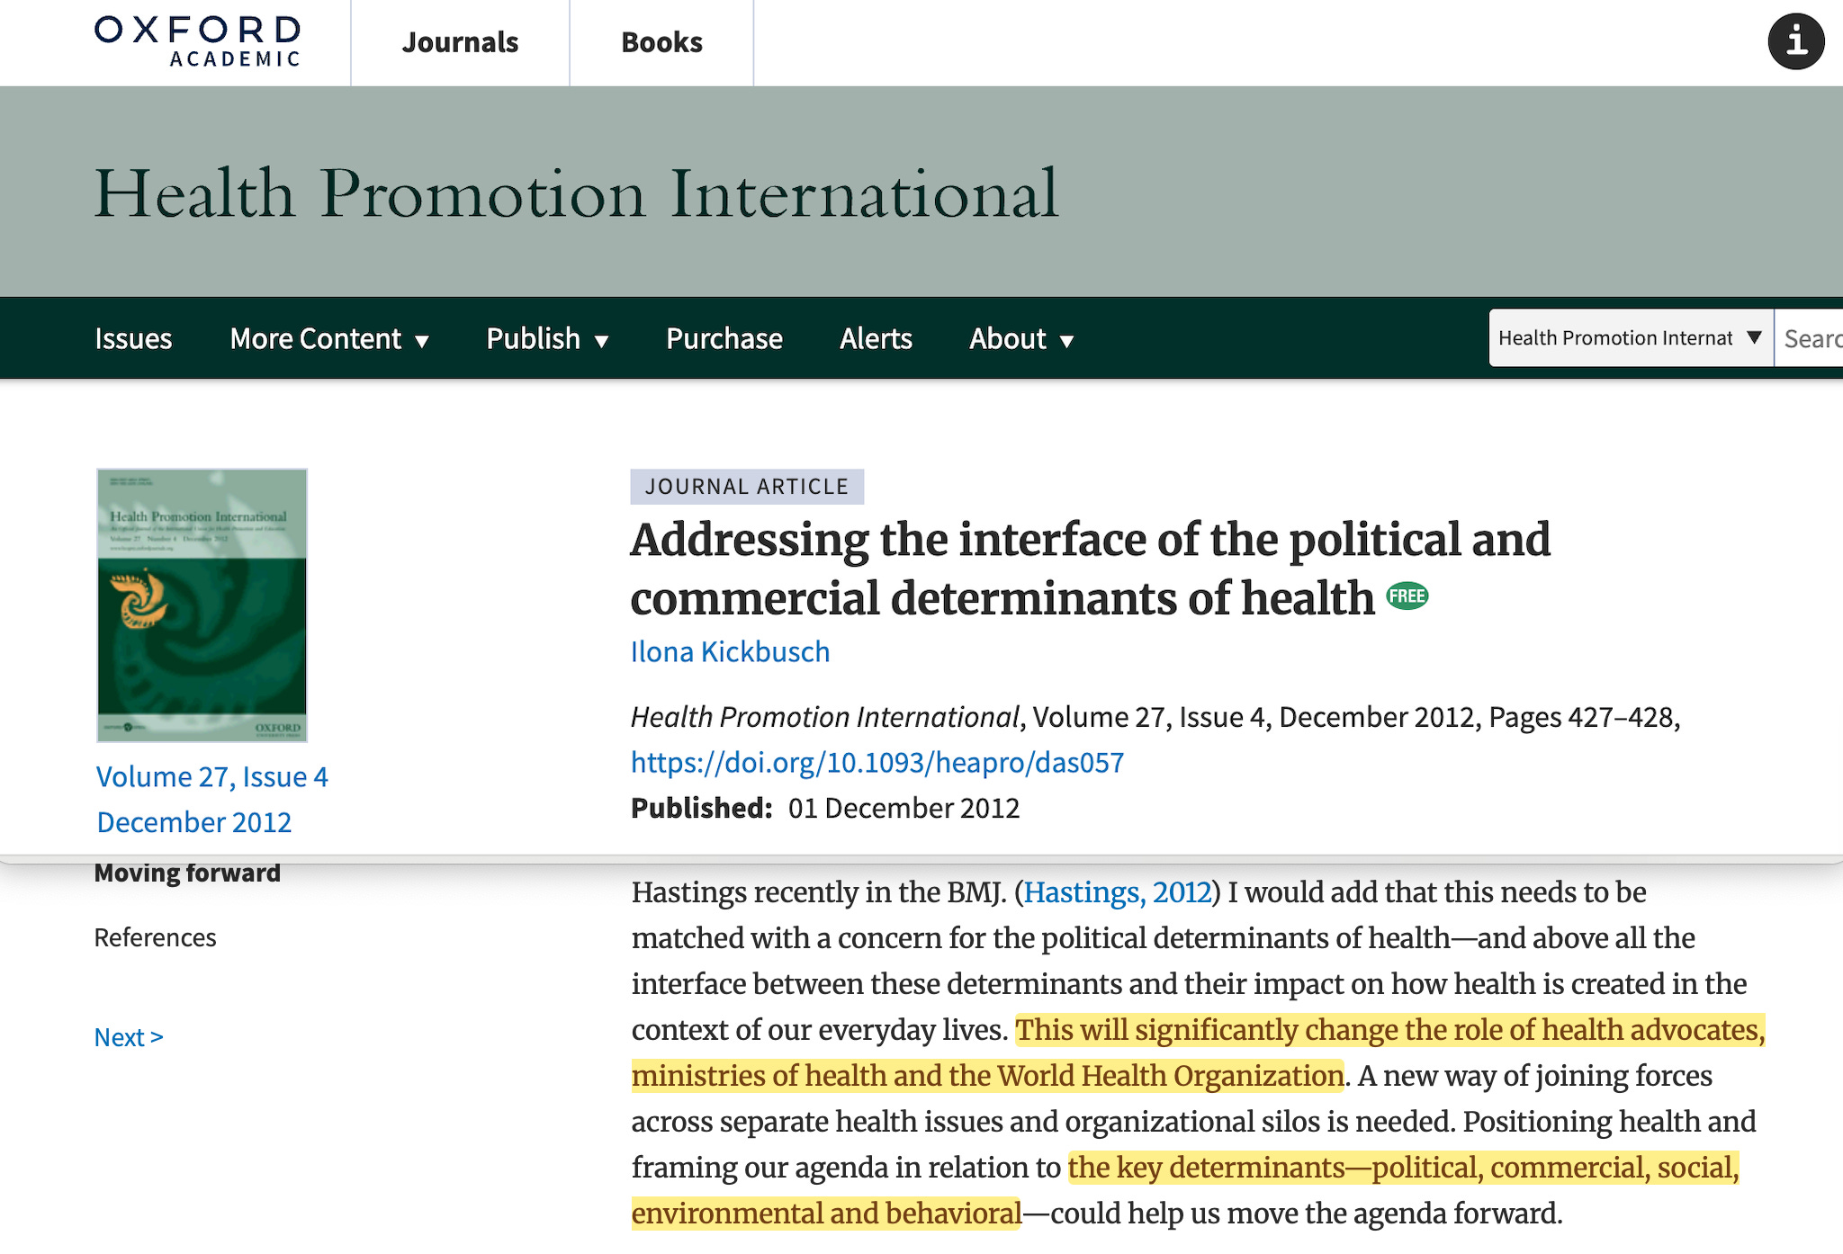1843x1254 pixels.
Task: Click author name Ilona Kickbusch
Action: (x=730, y=651)
